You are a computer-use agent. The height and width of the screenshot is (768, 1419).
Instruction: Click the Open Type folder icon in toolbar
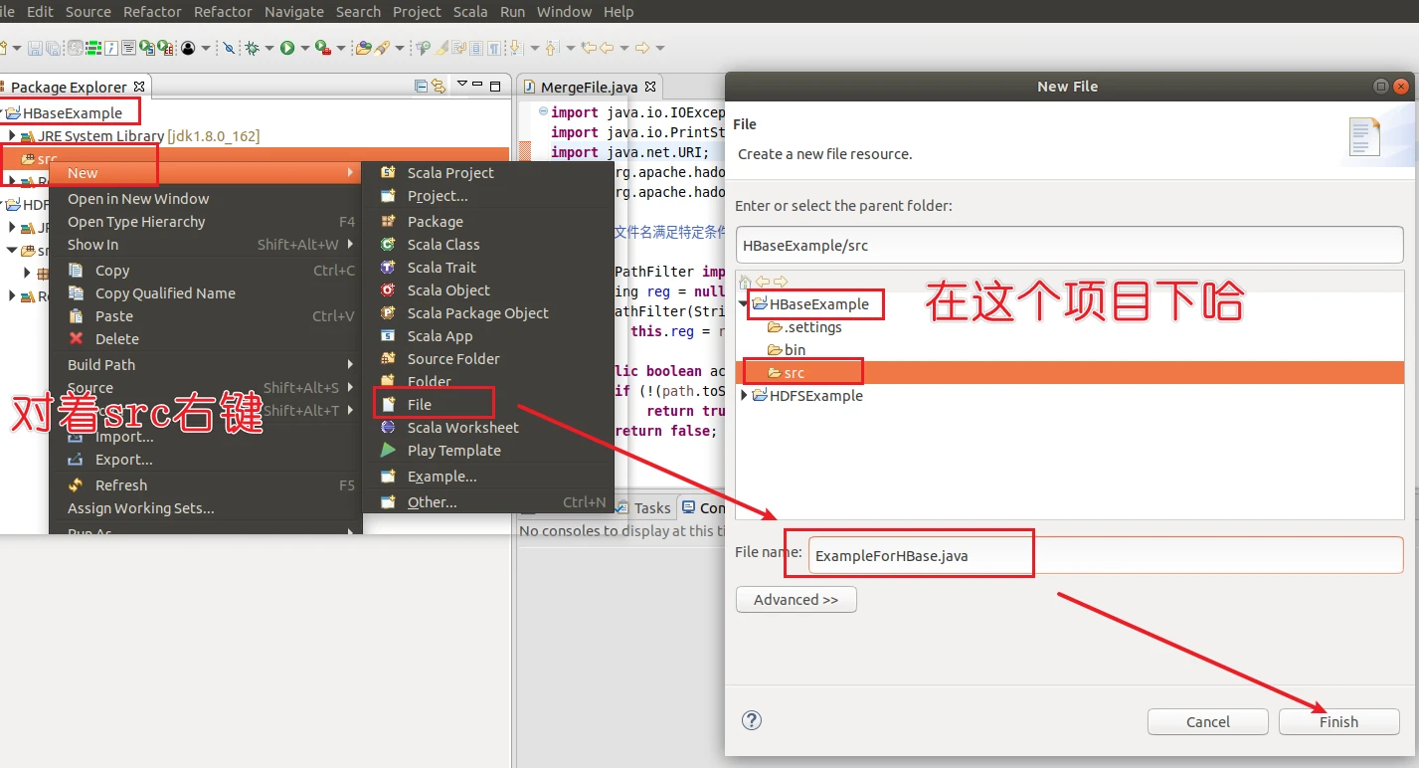pyautogui.click(x=363, y=48)
